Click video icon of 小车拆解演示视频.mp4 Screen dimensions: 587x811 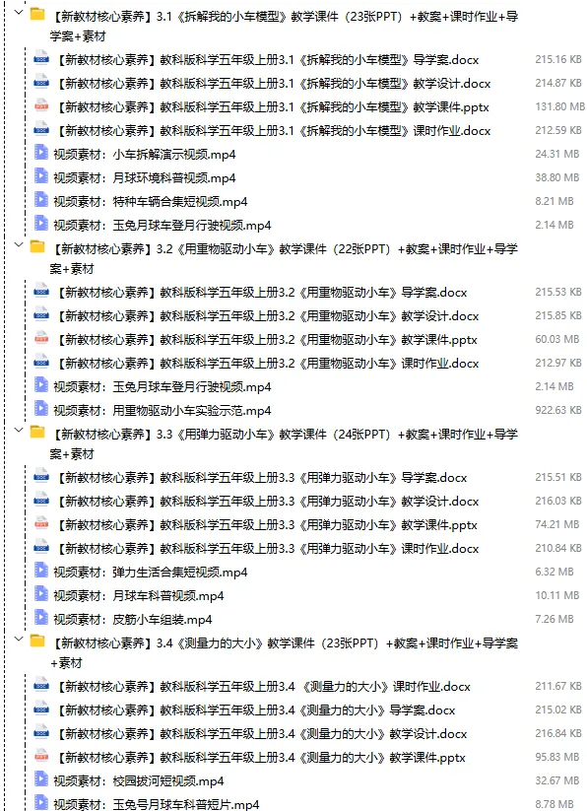pos(40,152)
